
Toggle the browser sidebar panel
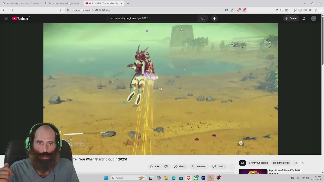(x=300, y=10)
